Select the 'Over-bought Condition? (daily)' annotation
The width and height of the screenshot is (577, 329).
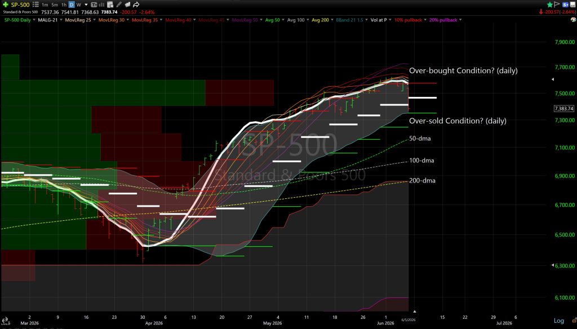463,70
